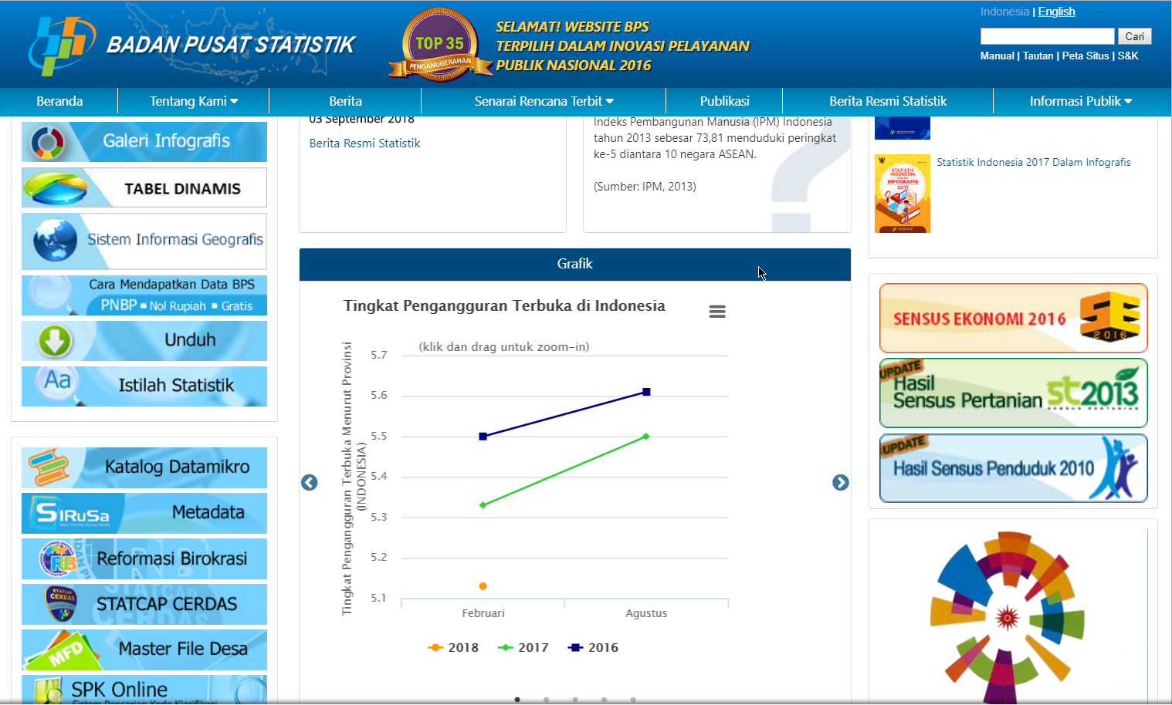Image resolution: width=1172 pixels, height=705 pixels.
Task: Click chart title Tingkat Pengangguran Terbuka di Indonesia
Action: pos(504,306)
